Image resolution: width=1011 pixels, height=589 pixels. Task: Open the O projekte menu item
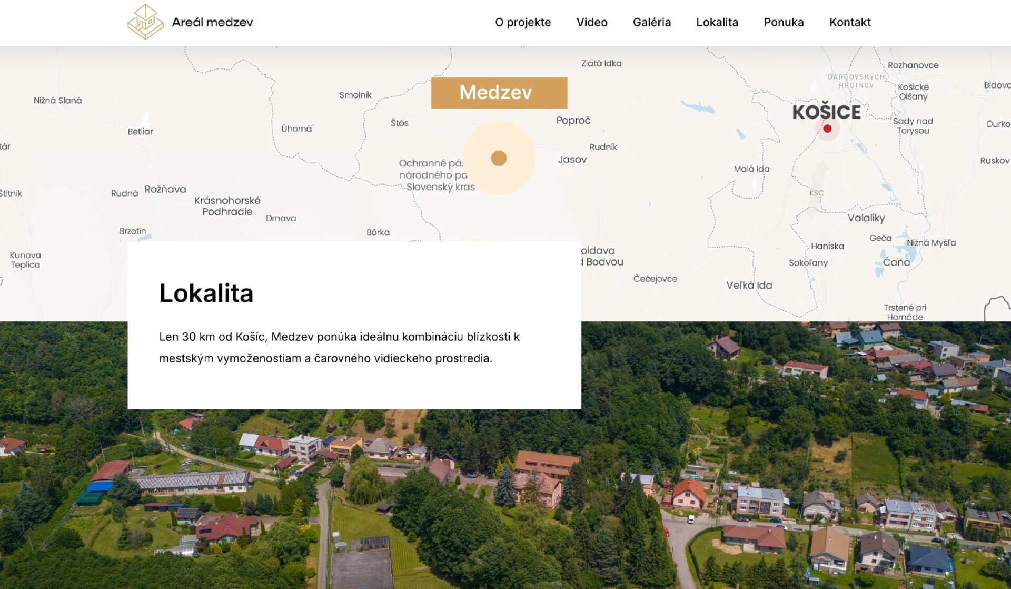(522, 22)
